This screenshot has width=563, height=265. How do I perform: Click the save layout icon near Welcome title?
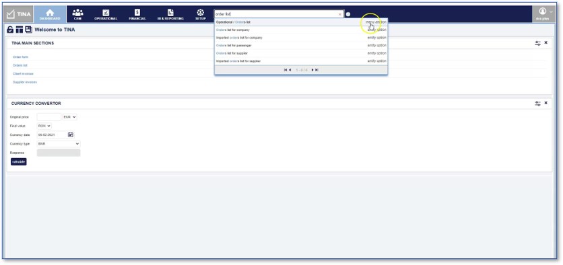[x=28, y=30]
